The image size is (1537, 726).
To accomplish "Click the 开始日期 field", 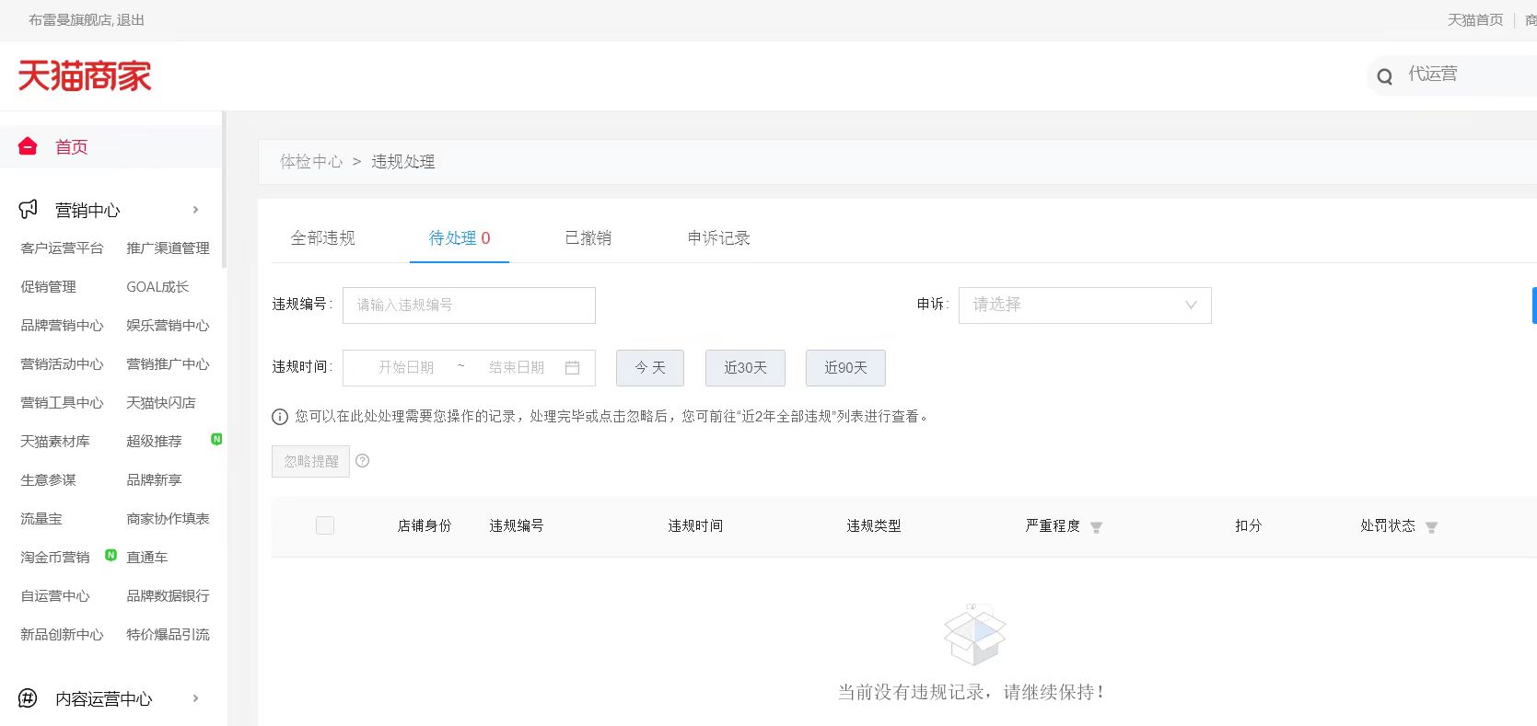I will coord(405,367).
